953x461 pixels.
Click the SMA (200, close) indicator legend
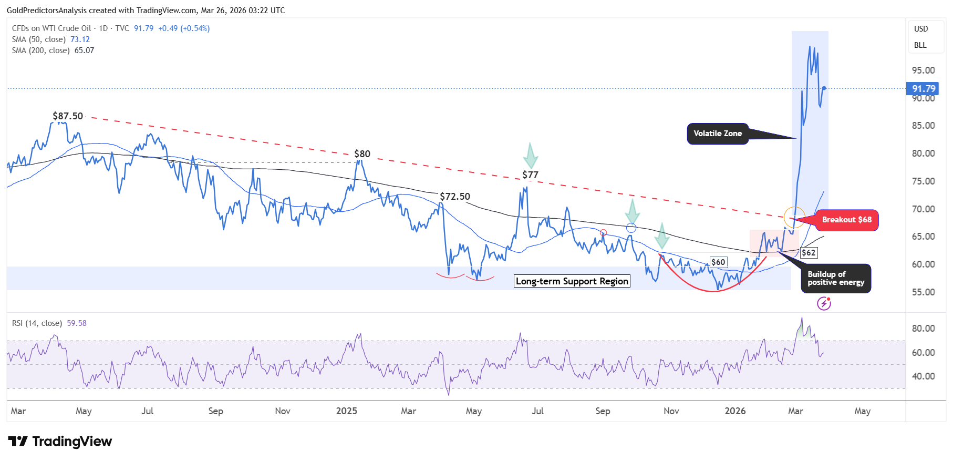pos(41,50)
